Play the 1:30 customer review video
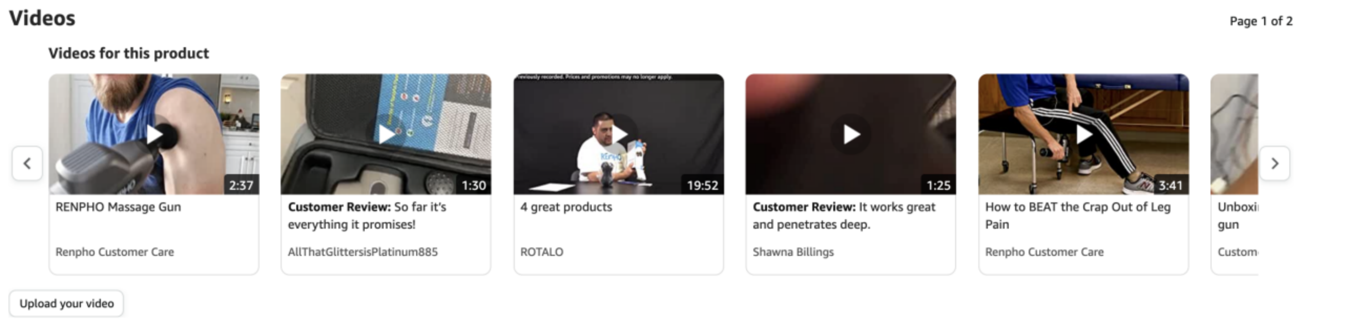The height and width of the screenshot is (323, 1345). click(x=386, y=134)
